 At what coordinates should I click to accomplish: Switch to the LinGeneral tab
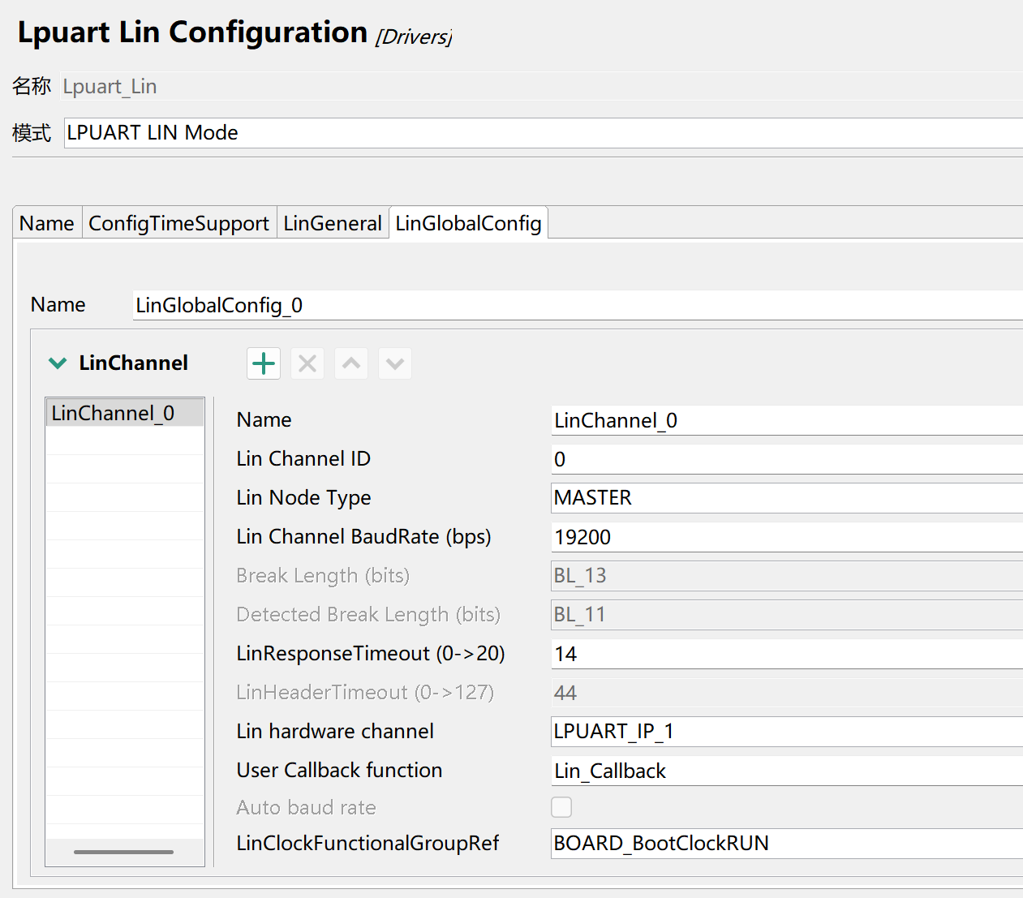(x=333, y=223)
